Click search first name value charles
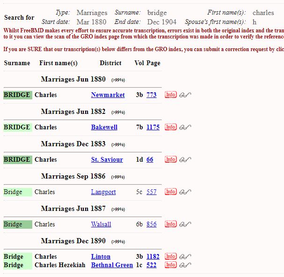Screen dimensions: 284x277 263,13
